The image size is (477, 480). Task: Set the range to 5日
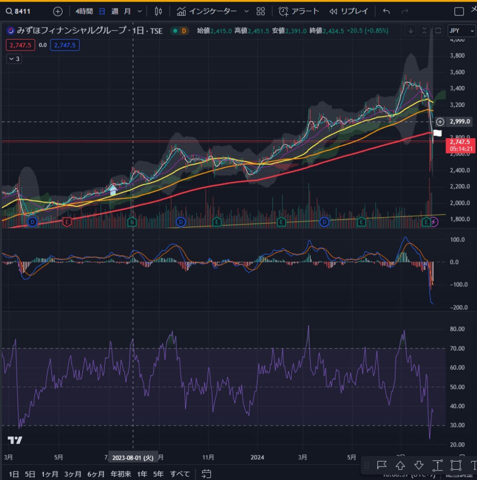tap(29, 474)
